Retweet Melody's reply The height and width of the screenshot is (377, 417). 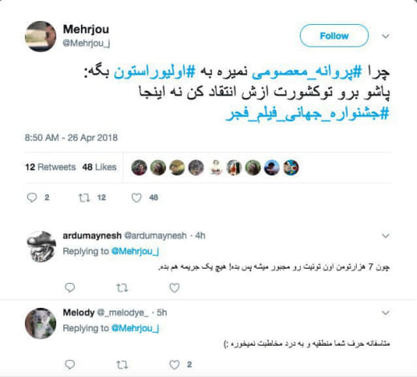122,364
